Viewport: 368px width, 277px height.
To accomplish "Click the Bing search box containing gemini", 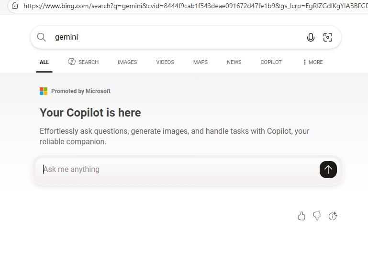I will coord(177,37).
